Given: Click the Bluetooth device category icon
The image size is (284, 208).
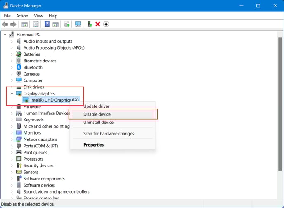Looking at the screenshot, I should click(19, 67).
